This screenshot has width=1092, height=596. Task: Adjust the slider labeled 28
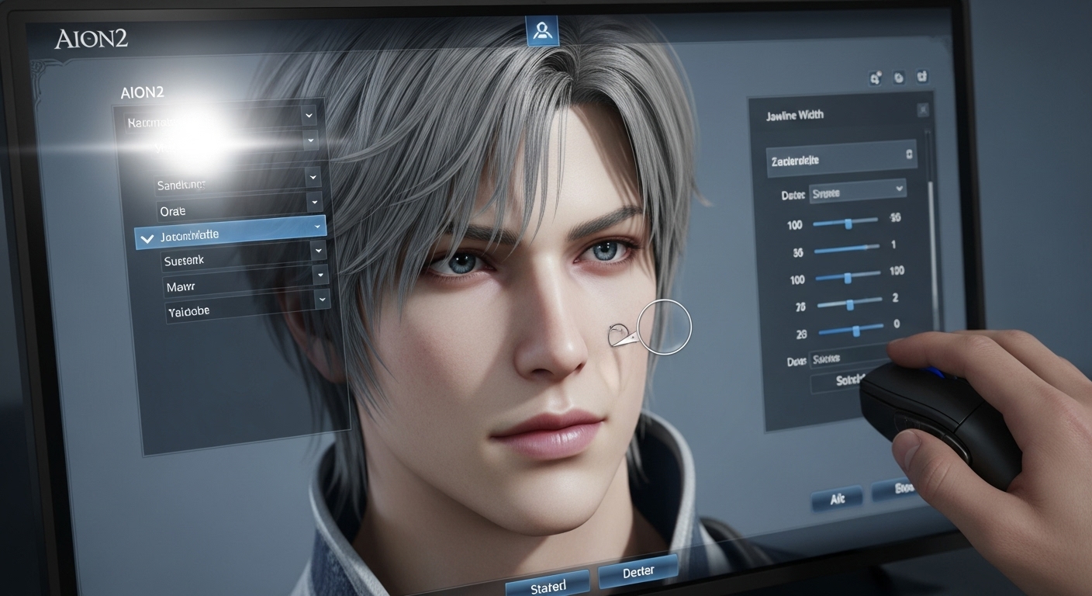[850, 331]
